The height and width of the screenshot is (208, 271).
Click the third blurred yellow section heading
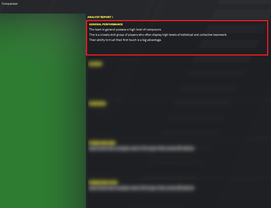[x=102, y=143]
